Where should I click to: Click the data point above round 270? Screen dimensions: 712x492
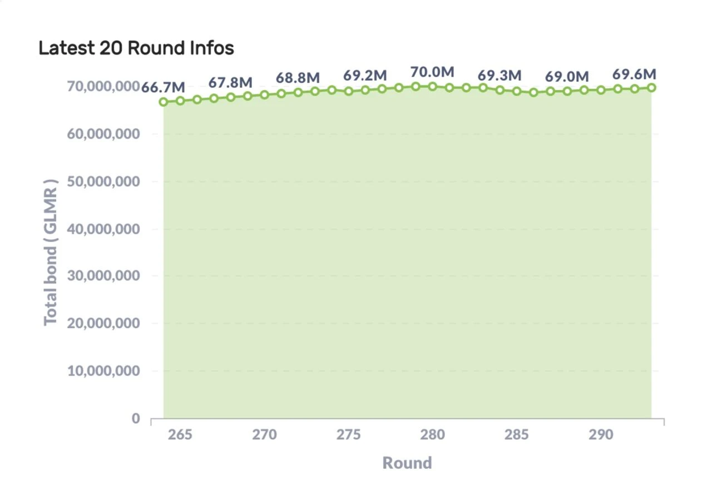point(264,95)
